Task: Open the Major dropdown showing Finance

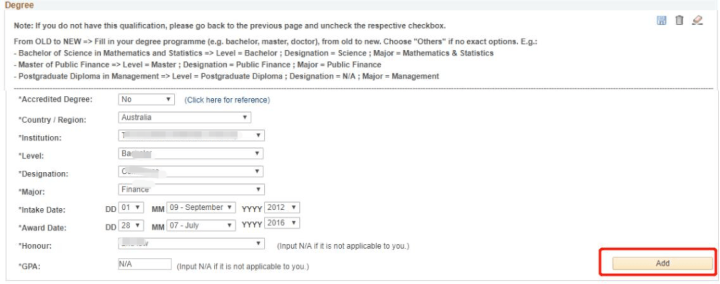Action: pos(191,189)
